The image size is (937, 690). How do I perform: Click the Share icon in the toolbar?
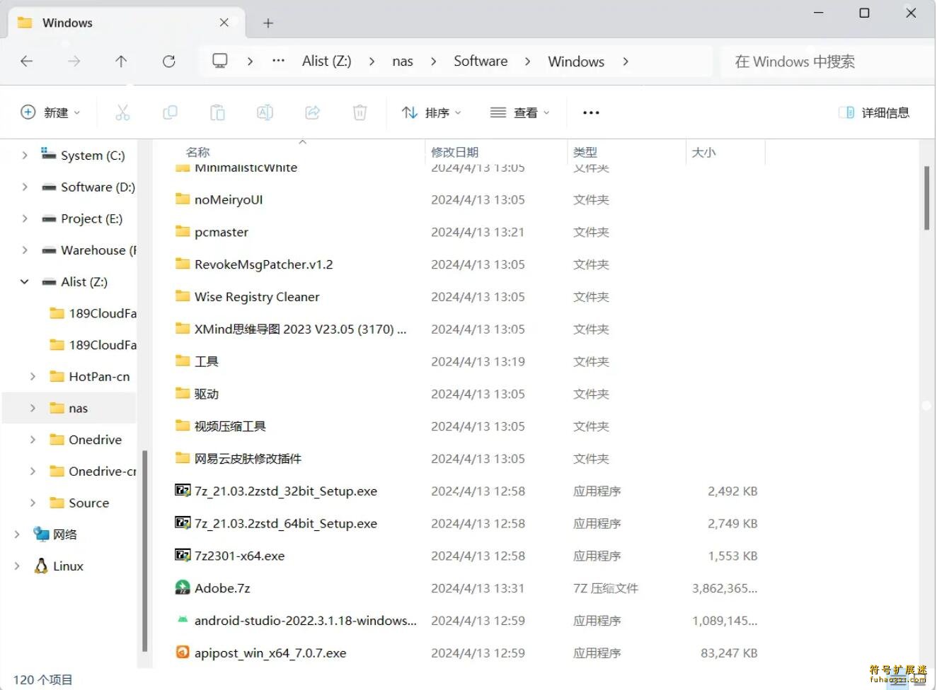point(312,112)
